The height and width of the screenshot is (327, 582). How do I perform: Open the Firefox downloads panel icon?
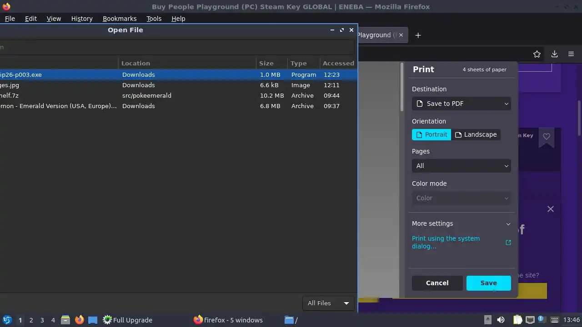tap(554, 54)
